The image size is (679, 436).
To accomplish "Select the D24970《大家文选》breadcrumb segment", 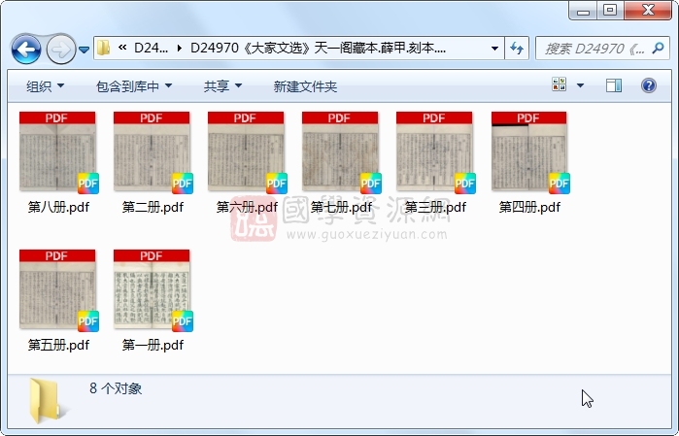I will point(318,48).
